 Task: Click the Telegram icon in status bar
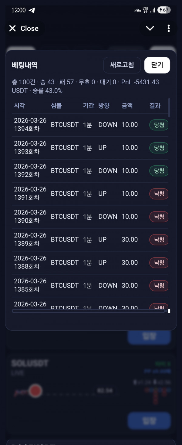[x=32, y=10]
